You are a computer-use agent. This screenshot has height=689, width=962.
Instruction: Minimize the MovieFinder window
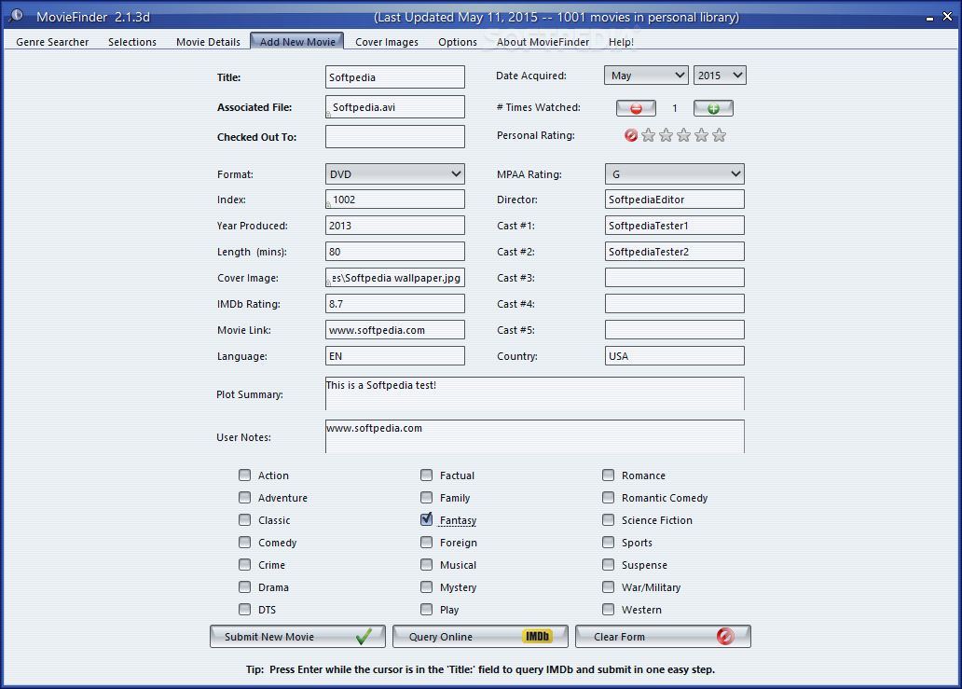coord(929,19)
